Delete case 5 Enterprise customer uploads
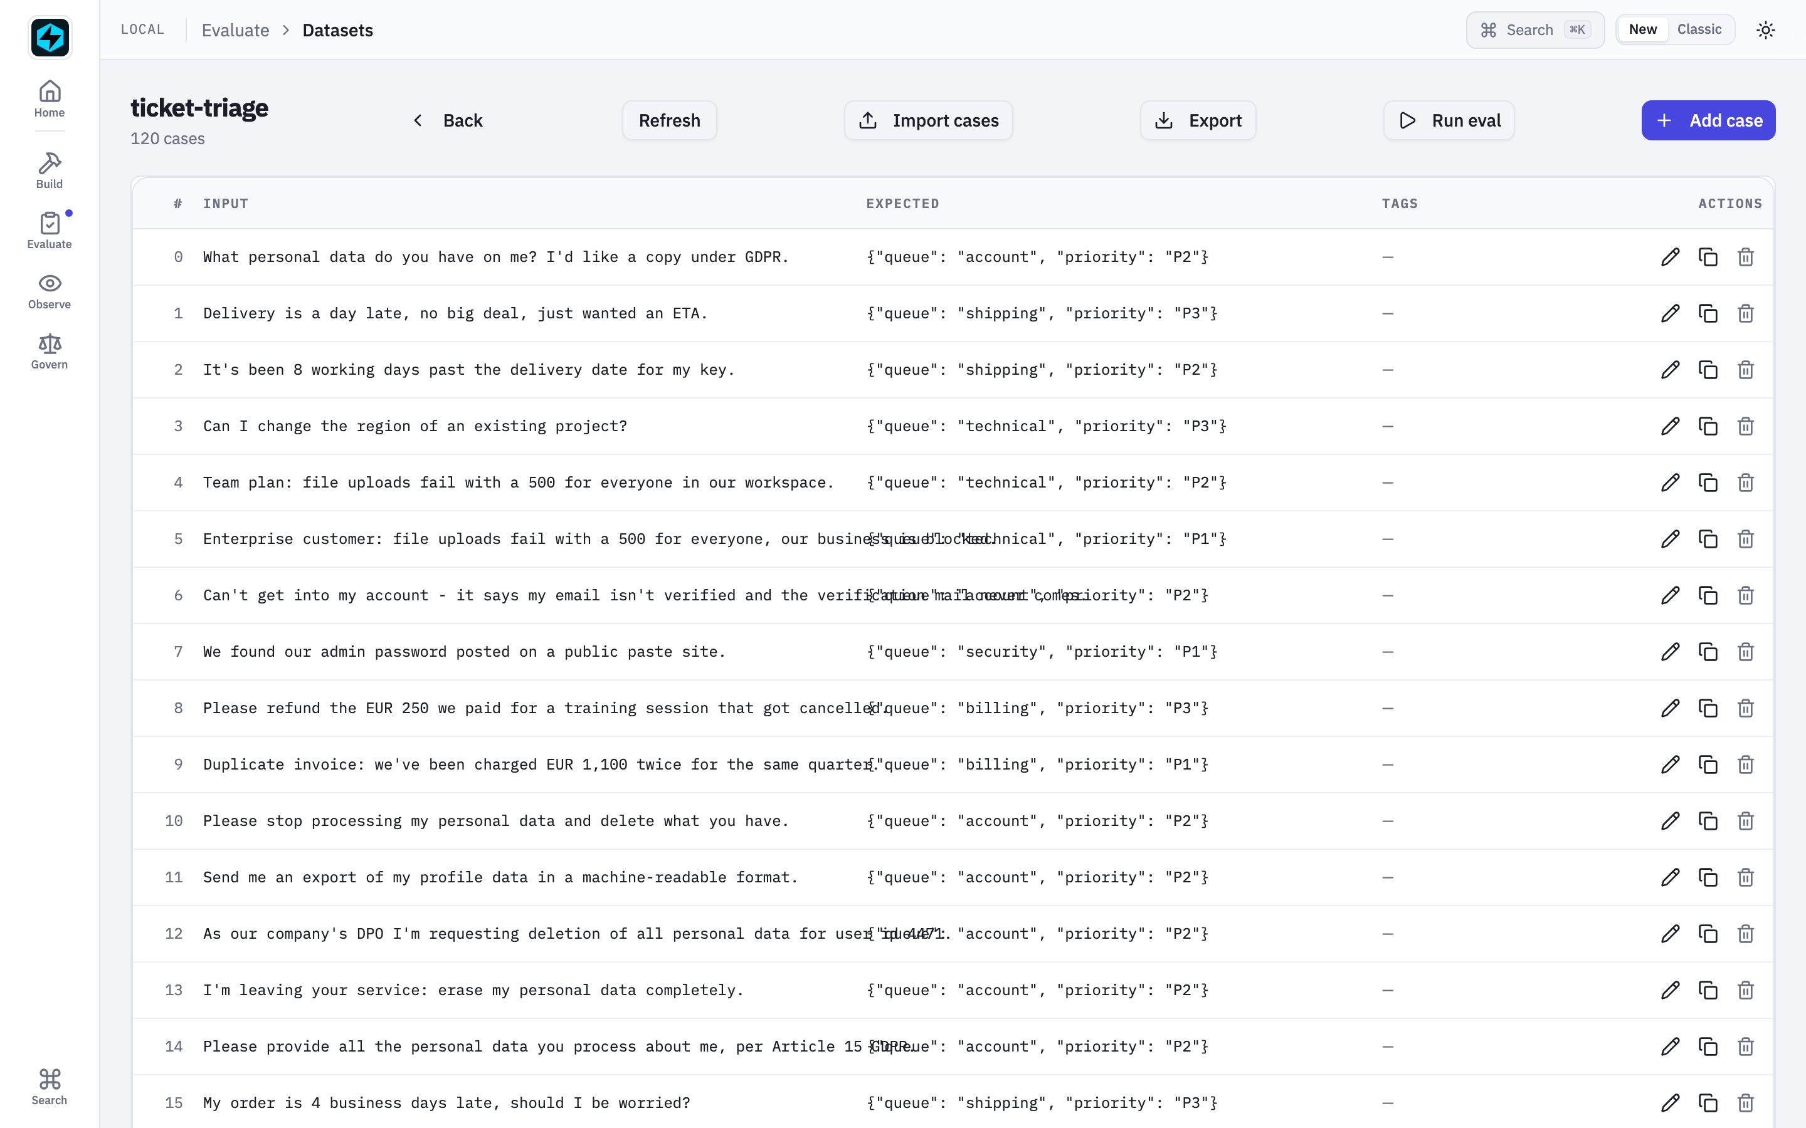 (1745, 539)
